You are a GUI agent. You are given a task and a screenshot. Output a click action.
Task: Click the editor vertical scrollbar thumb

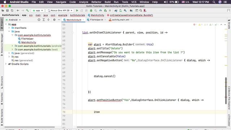226,91
